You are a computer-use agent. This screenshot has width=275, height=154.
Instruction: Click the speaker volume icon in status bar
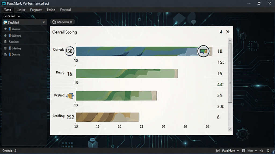tap(261, 151)
